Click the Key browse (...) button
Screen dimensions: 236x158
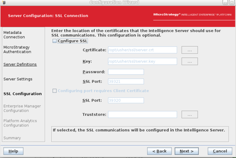click(190, 62)
